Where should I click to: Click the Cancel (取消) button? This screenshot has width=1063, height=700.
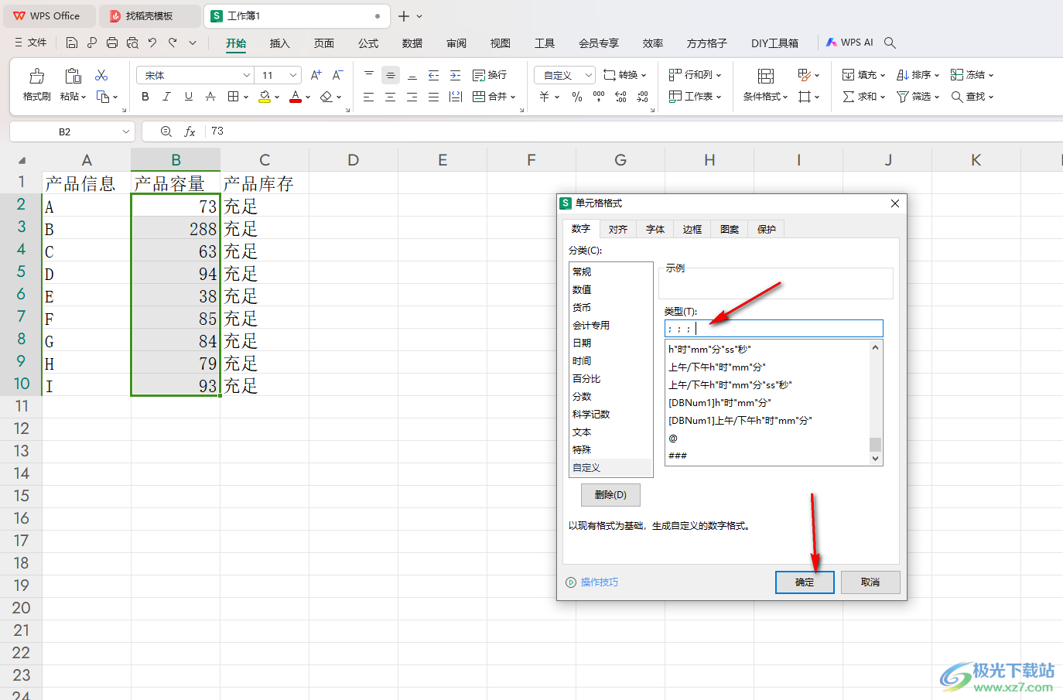point(870,582)
